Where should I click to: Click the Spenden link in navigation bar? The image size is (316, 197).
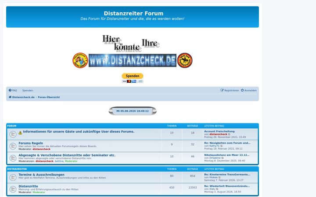coord(28,91)
